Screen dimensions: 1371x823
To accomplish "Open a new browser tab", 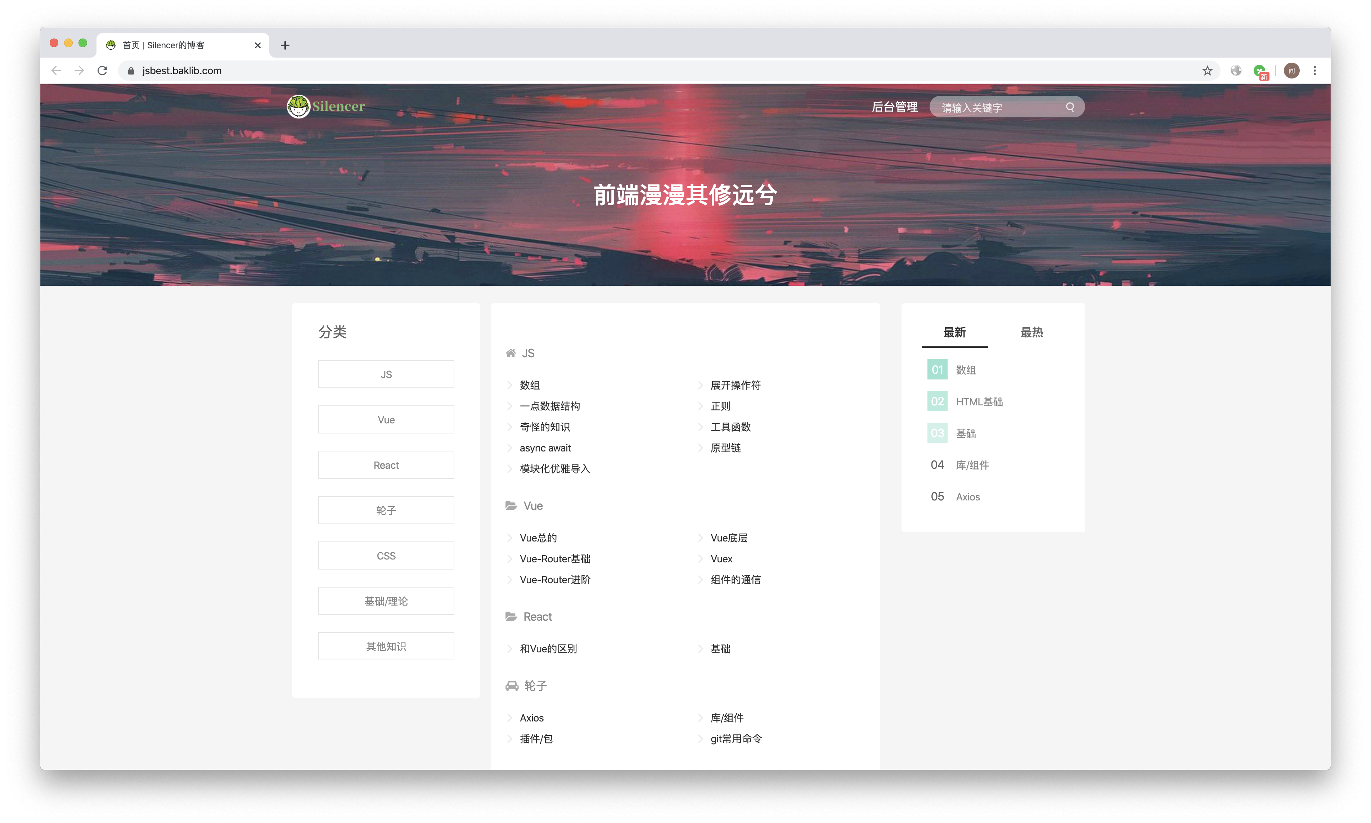I will click(x=285, y=45).
